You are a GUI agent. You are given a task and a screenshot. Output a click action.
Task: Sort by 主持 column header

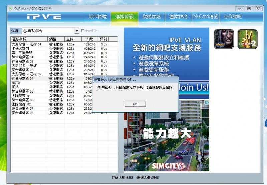tap(73, 39)
